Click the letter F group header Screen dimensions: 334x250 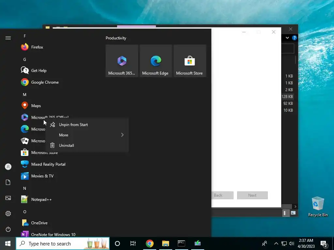point(25,36)
